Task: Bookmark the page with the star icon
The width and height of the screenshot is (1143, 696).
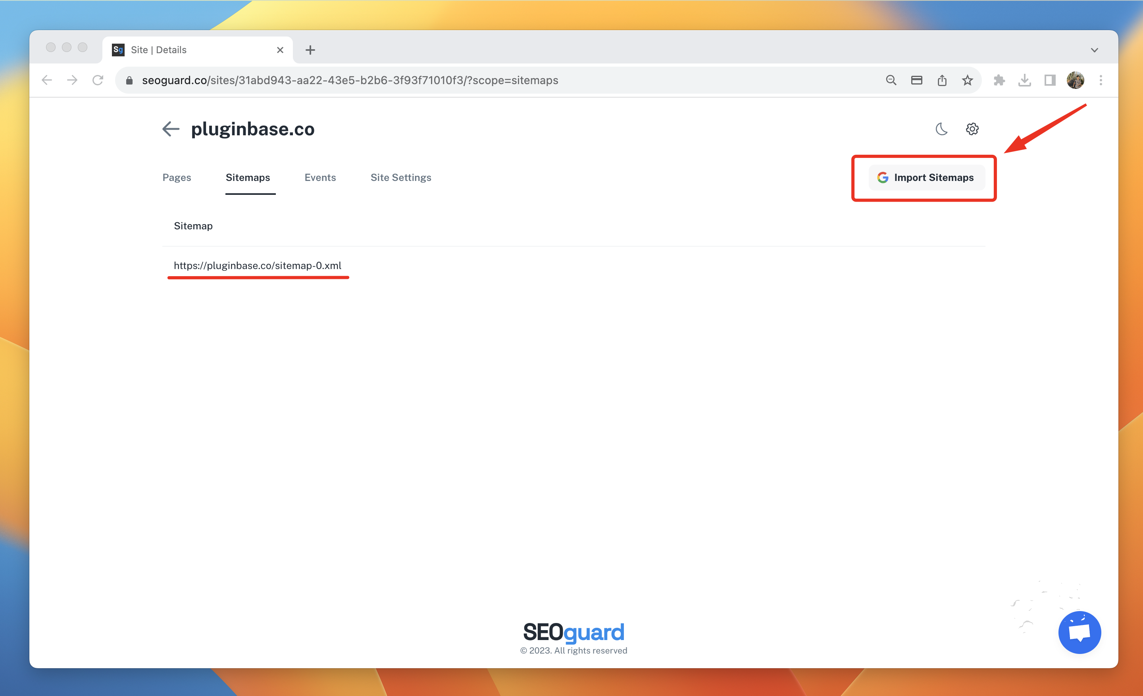Action: click(x=967, y=80)
